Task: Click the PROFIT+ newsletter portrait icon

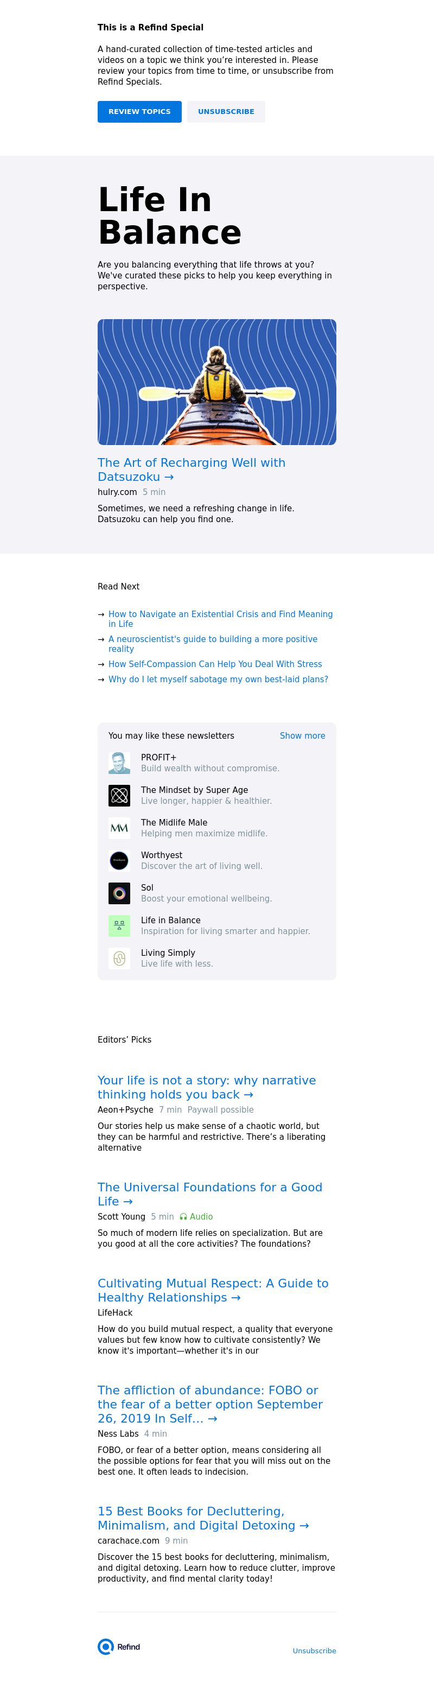Action: point(119,763)
